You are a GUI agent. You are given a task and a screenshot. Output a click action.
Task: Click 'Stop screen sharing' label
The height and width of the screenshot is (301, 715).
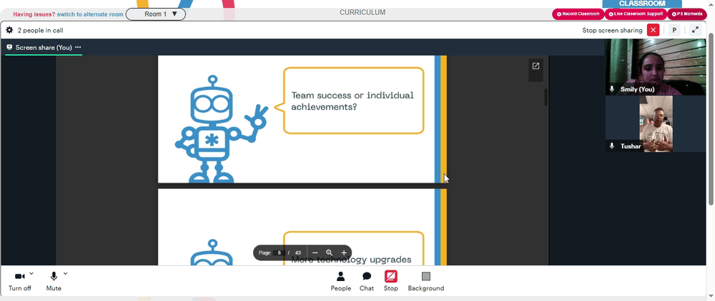(612, 31)
